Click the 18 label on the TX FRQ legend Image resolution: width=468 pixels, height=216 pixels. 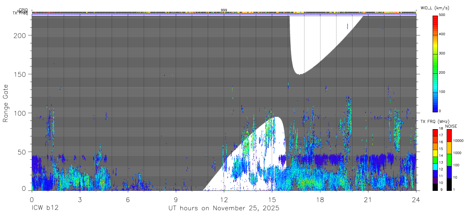[x=442, y=129]
